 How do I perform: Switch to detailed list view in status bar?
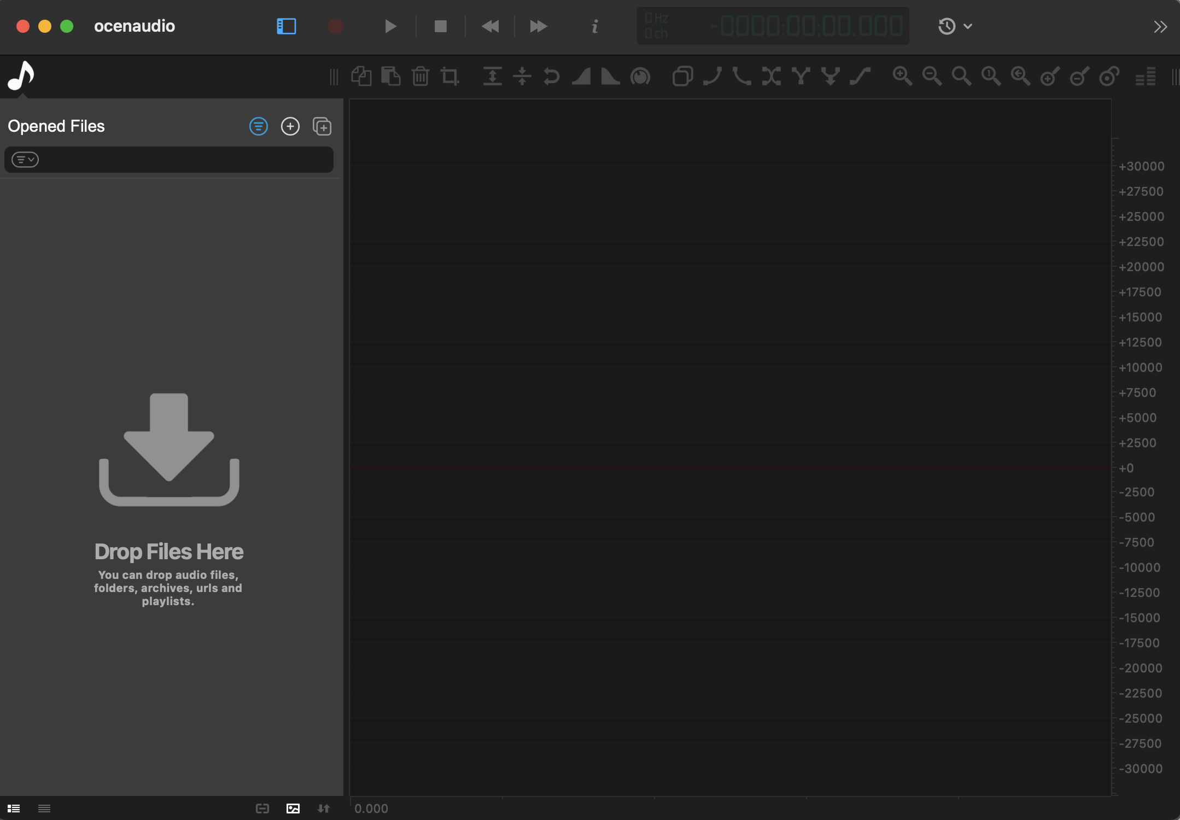tap(14, 809)
